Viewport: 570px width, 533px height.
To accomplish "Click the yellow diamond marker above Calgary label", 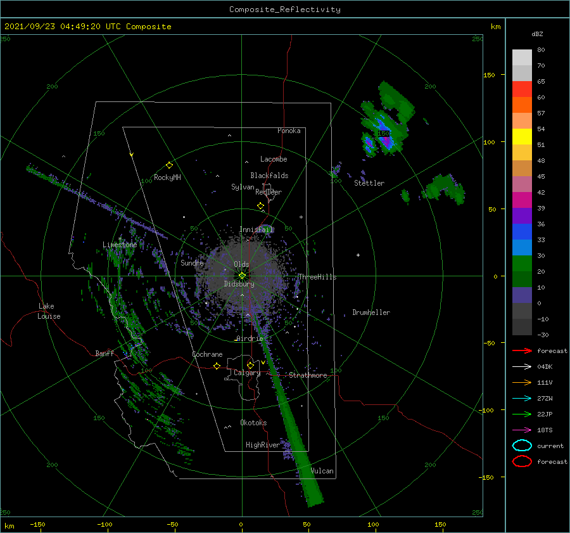I will coord(250,365).
